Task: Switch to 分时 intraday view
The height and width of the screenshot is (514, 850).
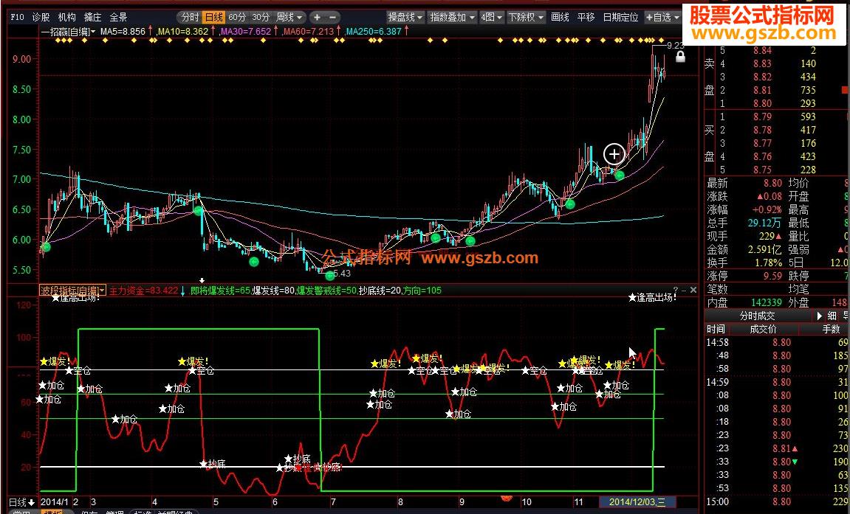Action: click(190, 17)
